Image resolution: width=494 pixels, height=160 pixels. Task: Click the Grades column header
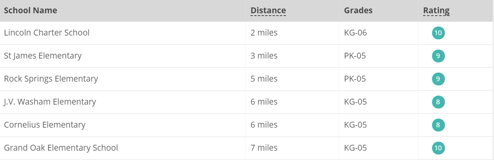pos(358,11)
